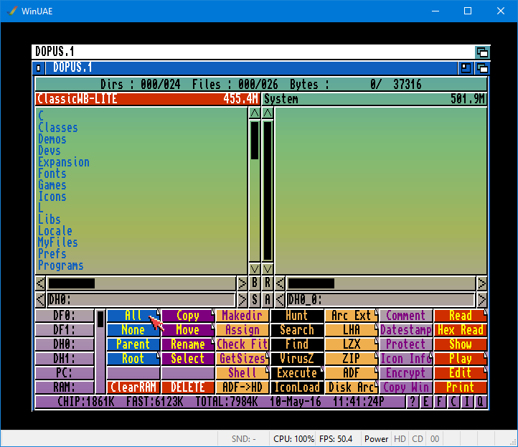The width and height of the screenshot is (518, 447).
Task: Click the screen depth gadget on DOPUS.1 screen bar
Action: pyautogui.click(x=482, y=52)
